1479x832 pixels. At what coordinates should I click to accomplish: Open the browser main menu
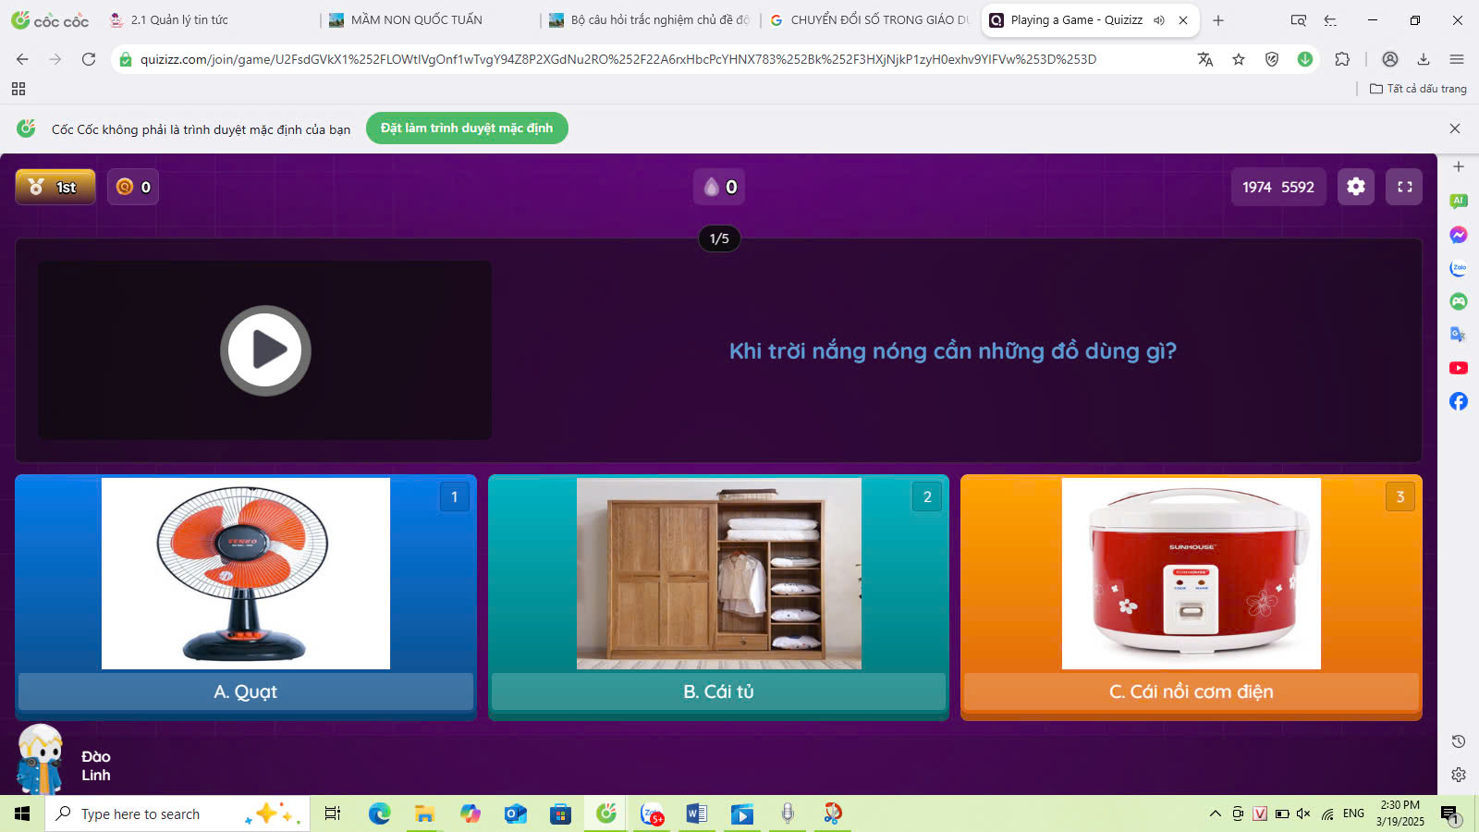(1457, 59)
